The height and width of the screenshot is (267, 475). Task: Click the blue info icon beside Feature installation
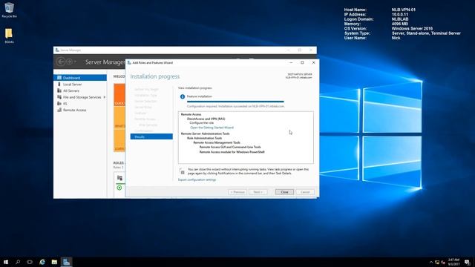click(183, 96)
